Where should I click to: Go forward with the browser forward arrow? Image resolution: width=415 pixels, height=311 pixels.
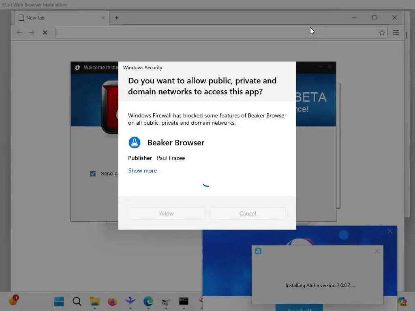(32, 32)
